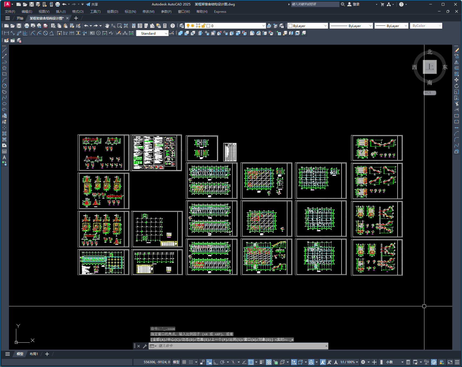Click the DWF publish icon
Image resolution: width=462 pixels, height=367 pixels.
click(x=45, y=26)
